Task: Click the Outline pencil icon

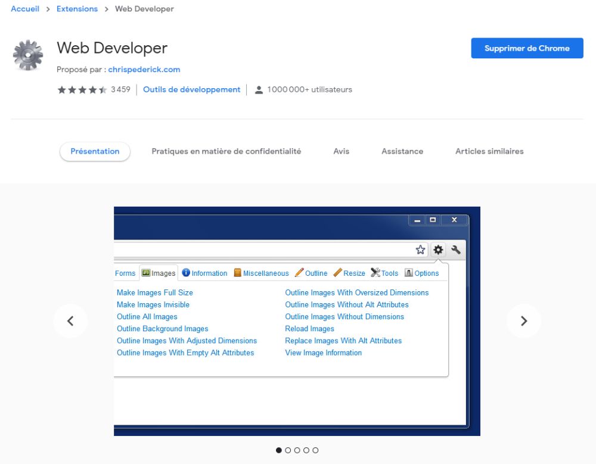Action: click(x=299, y=272)
